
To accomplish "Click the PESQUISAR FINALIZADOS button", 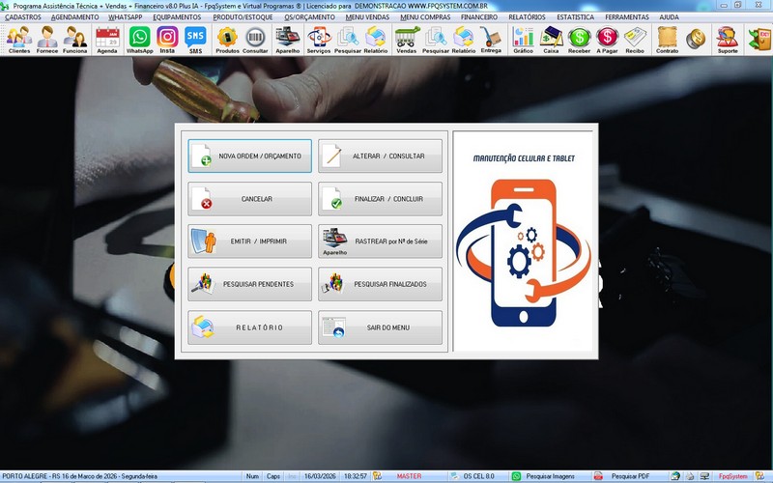I will point(380,284).
